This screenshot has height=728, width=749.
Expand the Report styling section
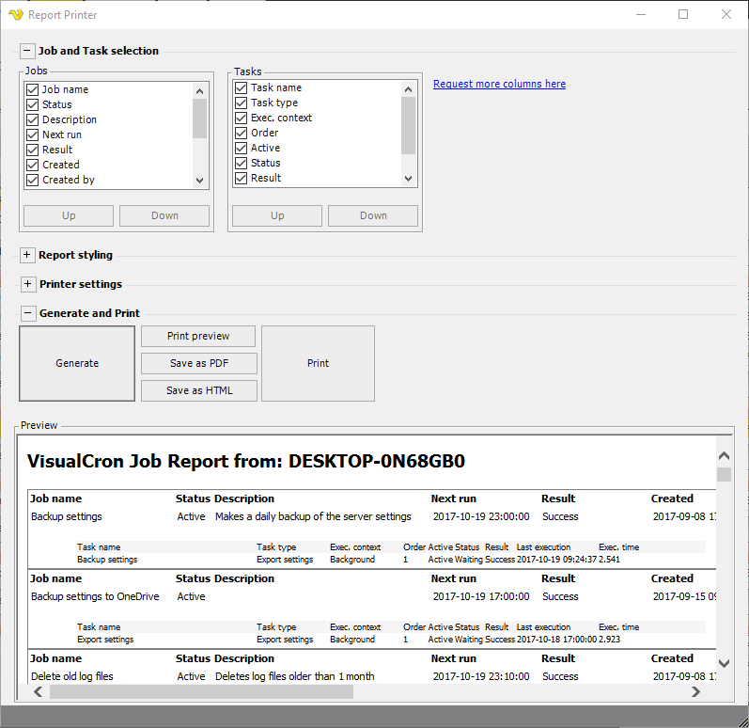[27, 255]
